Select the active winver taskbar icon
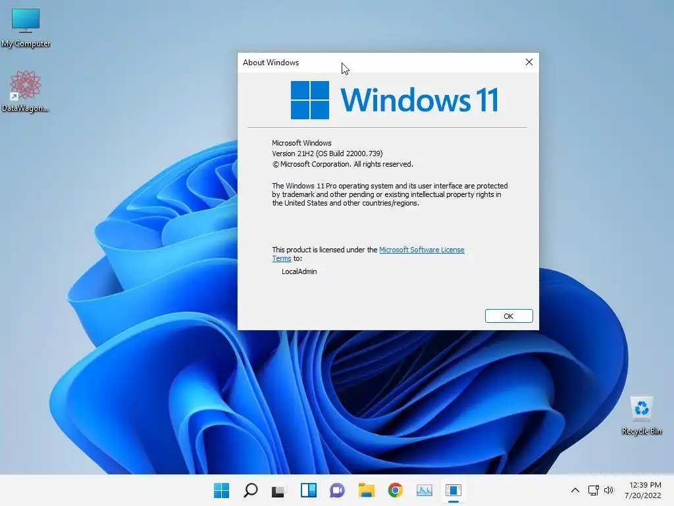The width and height of the screenshot is (674, 506). tap(453, 490)
